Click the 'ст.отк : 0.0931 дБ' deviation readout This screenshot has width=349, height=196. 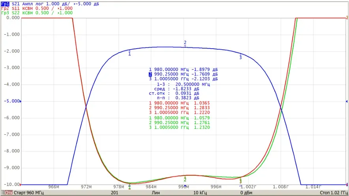click(x=174, y=93)
